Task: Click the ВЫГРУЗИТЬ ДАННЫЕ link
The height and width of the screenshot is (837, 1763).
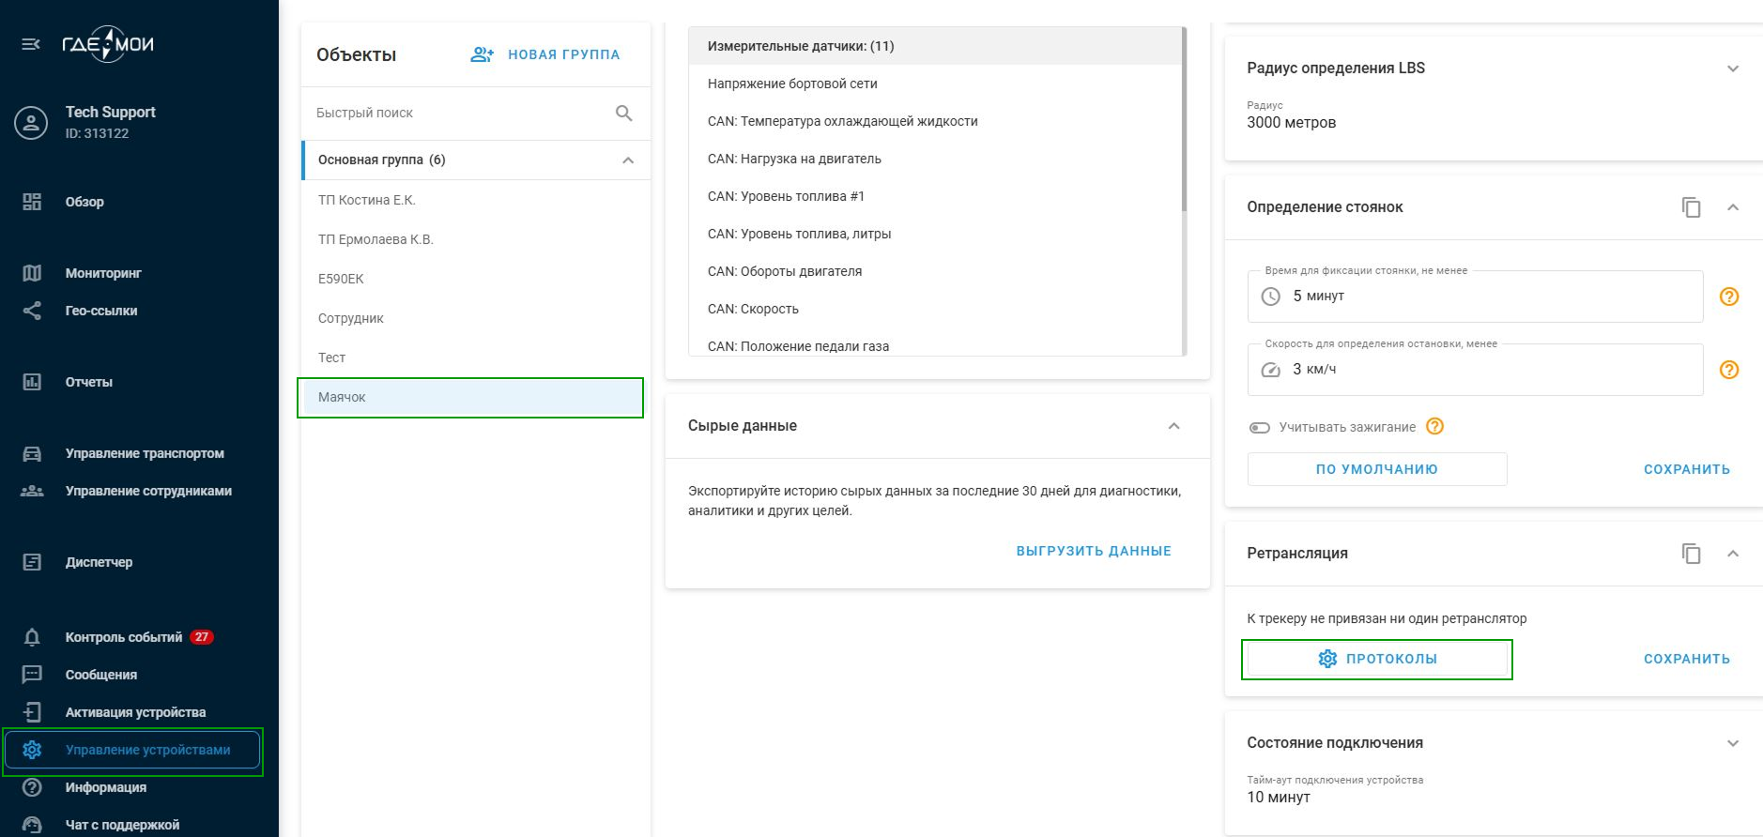Action: (1094, 551)
